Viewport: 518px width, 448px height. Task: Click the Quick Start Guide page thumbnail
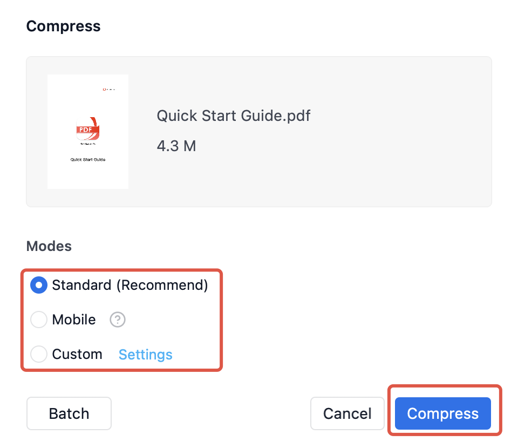(x=88, y=173)
